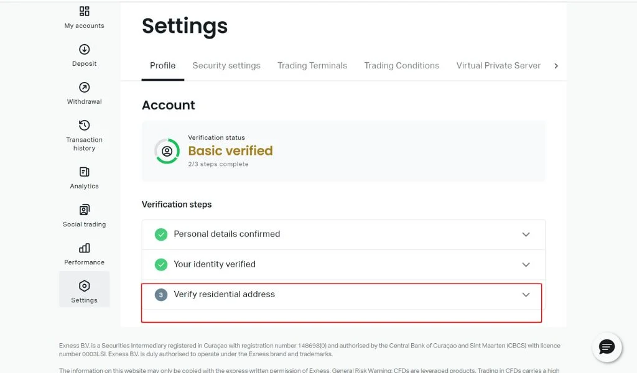The width and height of the screenshot is (637, 373).
Task: Open the Virtual Private Server tab
Action: (498, 65)
